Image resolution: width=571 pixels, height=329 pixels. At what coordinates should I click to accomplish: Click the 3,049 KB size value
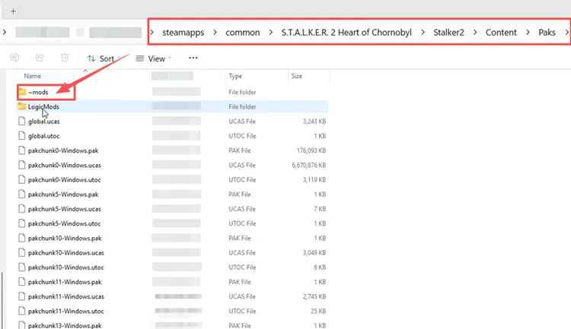pos(314,253)
